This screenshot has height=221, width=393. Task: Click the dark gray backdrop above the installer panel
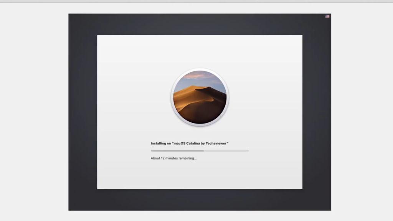click(x=200, y=25)
